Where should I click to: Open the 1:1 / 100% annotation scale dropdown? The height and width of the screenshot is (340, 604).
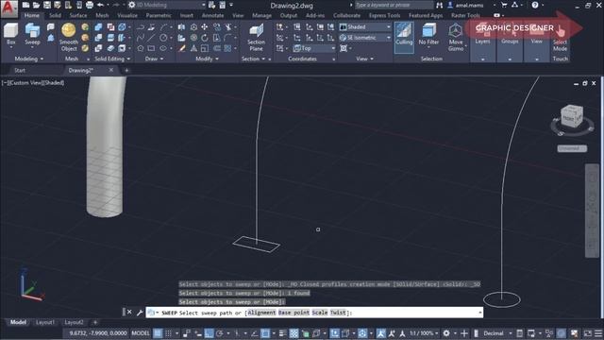(424, 333)
